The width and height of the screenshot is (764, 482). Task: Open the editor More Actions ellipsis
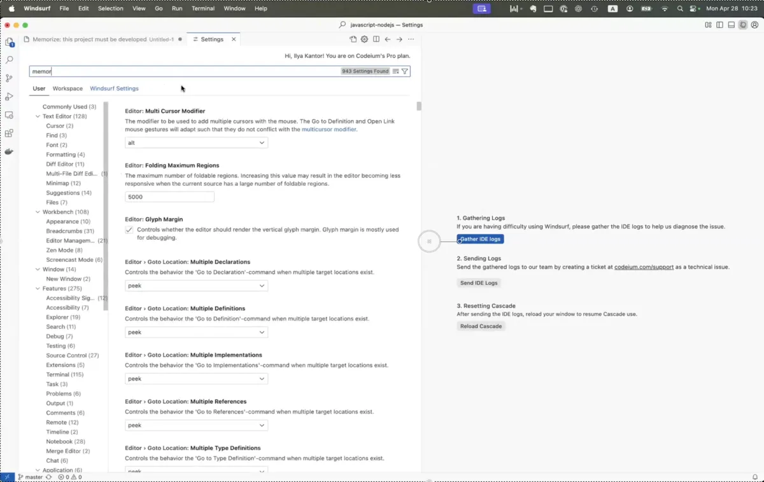point(411,39)
